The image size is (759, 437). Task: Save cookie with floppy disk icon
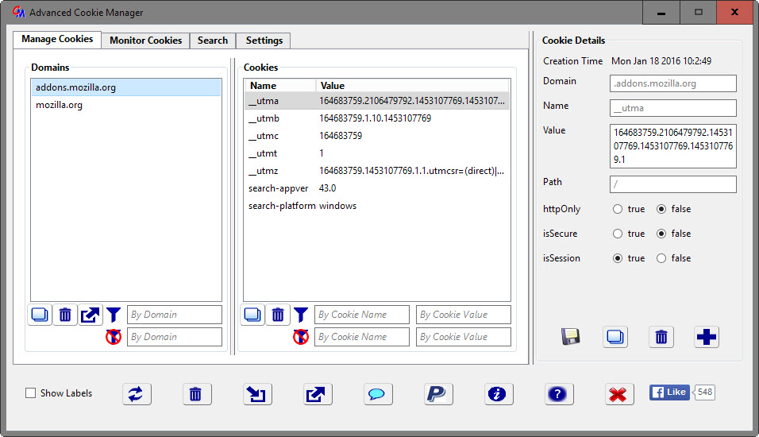point(571,337)
